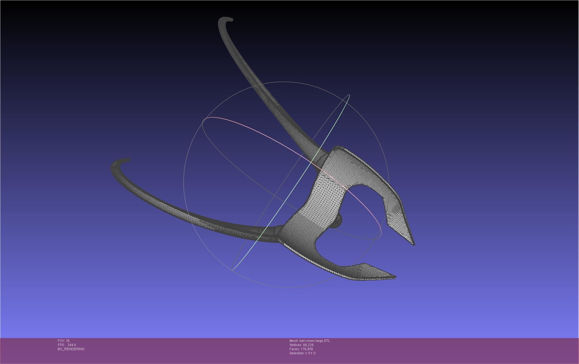Click the crown mesh wireframe band
The image size is (579, 364).
(x=326, y=199)
